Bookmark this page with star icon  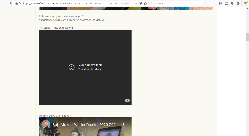click(145, 3)
